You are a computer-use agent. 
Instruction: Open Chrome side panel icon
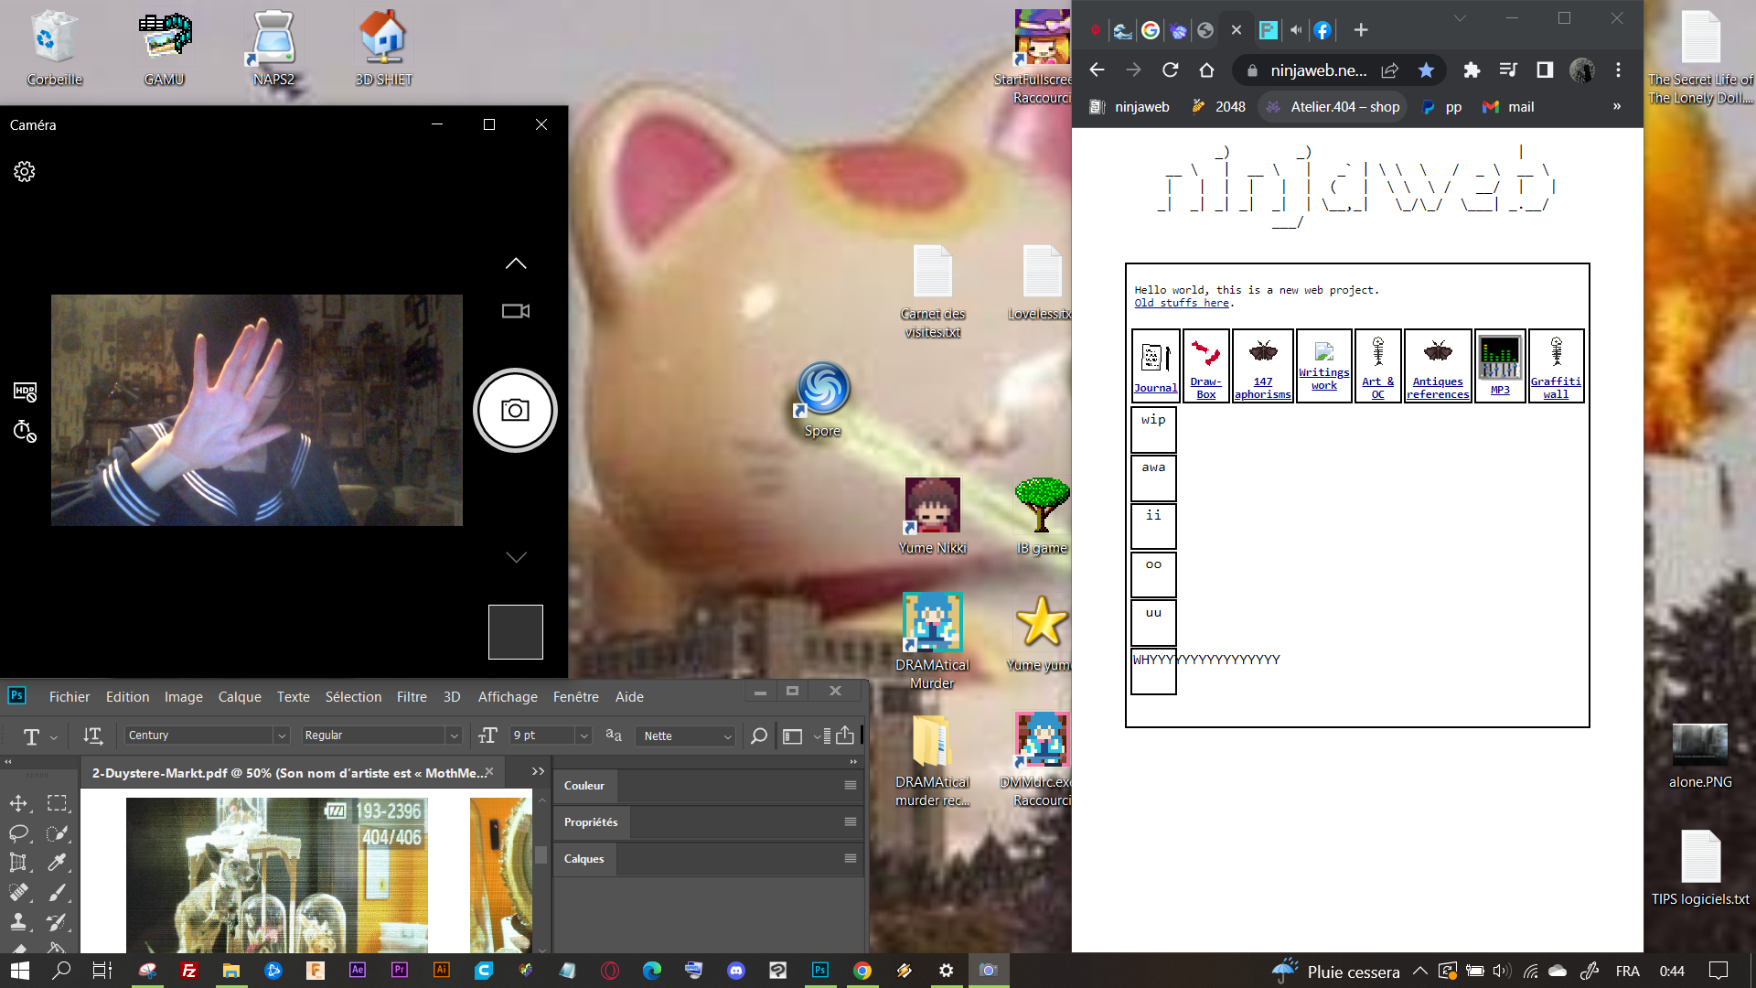click(x=1545, y=70)
